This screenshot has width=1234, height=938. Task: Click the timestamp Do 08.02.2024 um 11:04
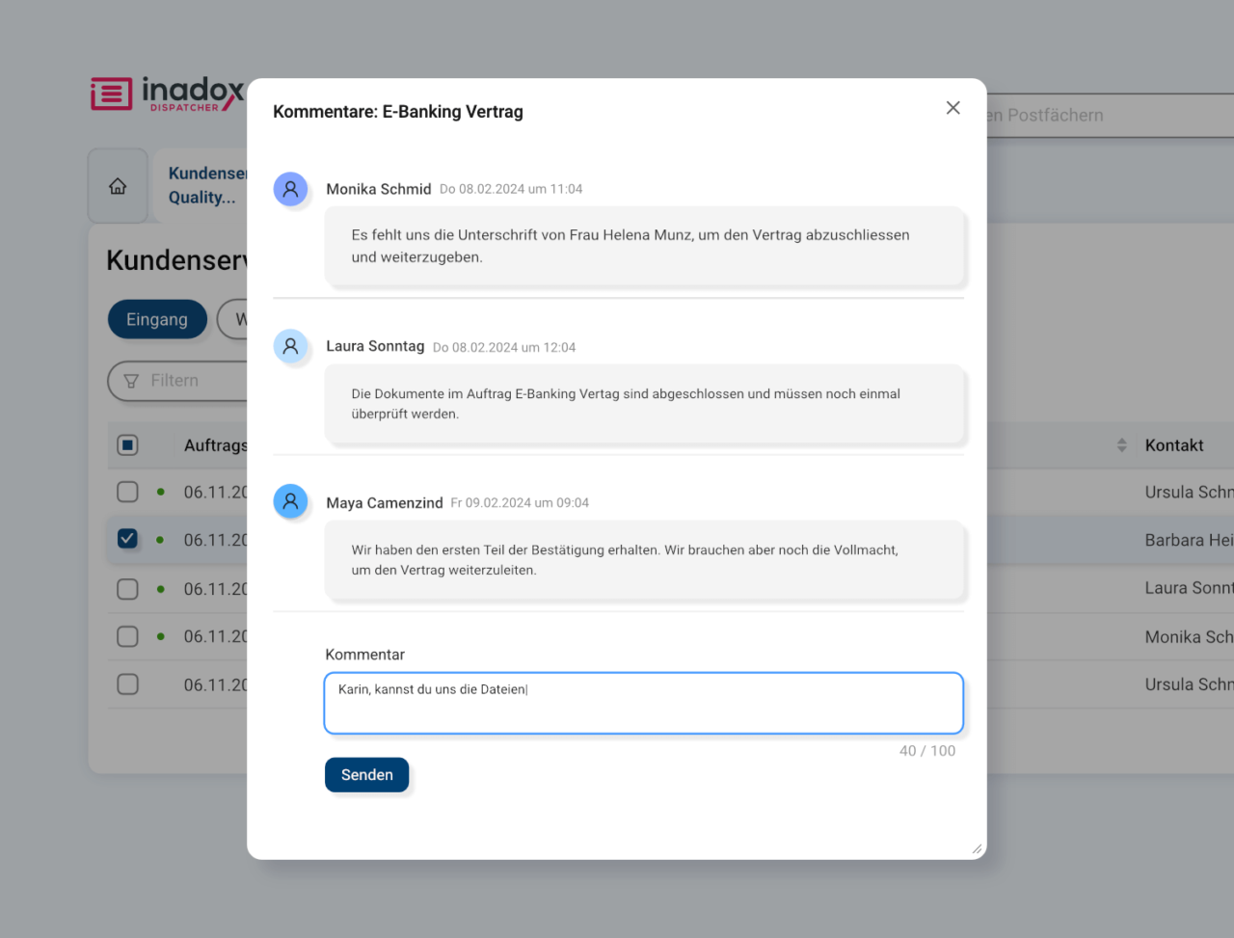511,189
